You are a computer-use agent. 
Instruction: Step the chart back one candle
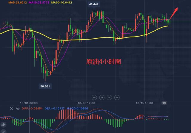(x=102, y=97)
